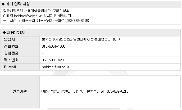Click the contact name 문희정 in the 담당자 row
Image resolution: width=182 pixels, height=110 pixels.
(x=47, y=39)
